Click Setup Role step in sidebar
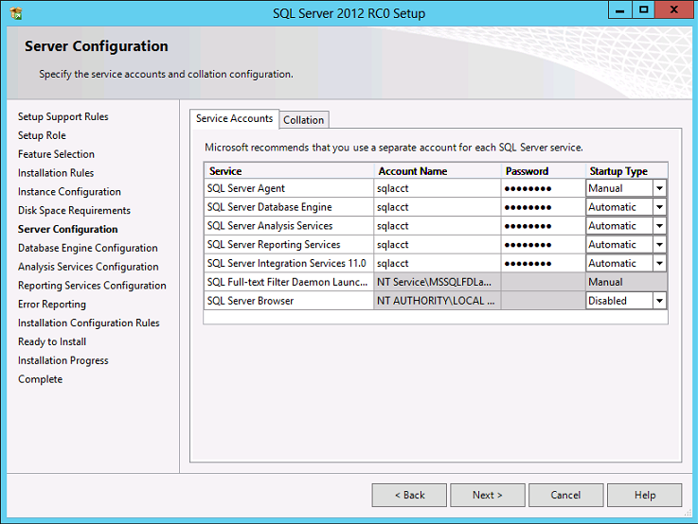The image size is (698, 524). coord(42,135)
